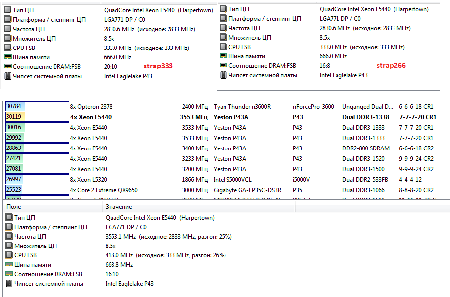Image resolution: width=450 pixels, height=297 pixels.
Task: Click the Unganged Dual D... memory cell
Action: click(x=368, y=107)
